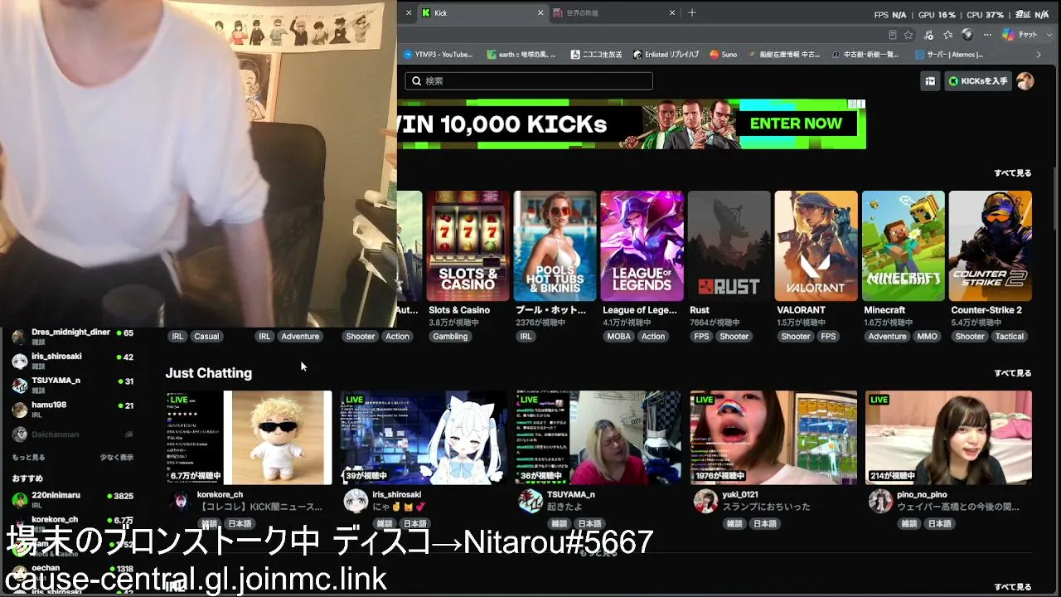Image resolution: width=1061 pixels, height=597 pixels.
Task: Open the YTMP3 - YouTube bookmark
Action: click(438, 55)
